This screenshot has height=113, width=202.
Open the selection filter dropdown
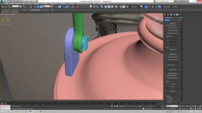click(15, 6)
